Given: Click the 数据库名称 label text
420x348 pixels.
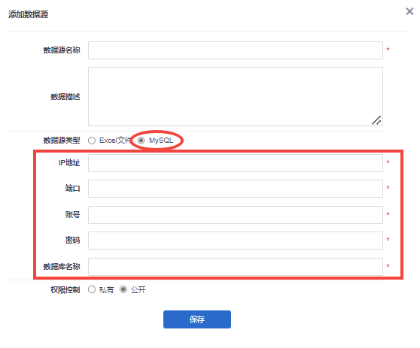Looking at the screenshot, I should tap(62, 266).
